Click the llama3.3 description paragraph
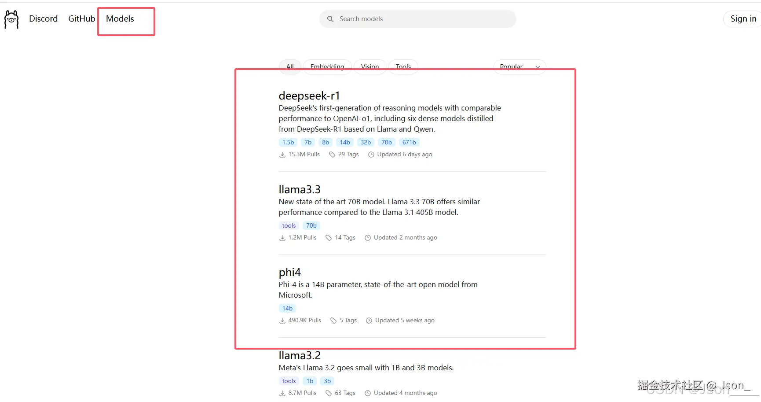Image resolution: width=761 pixels, height=402 pixels. (379, 207)
